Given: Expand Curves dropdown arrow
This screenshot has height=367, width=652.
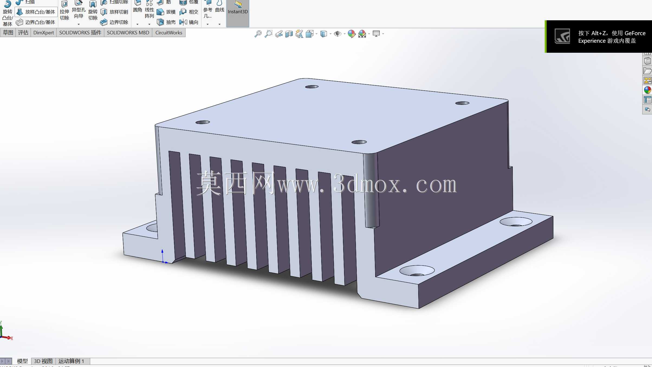Looking at the screenshot, I should (x=220, y=24).
